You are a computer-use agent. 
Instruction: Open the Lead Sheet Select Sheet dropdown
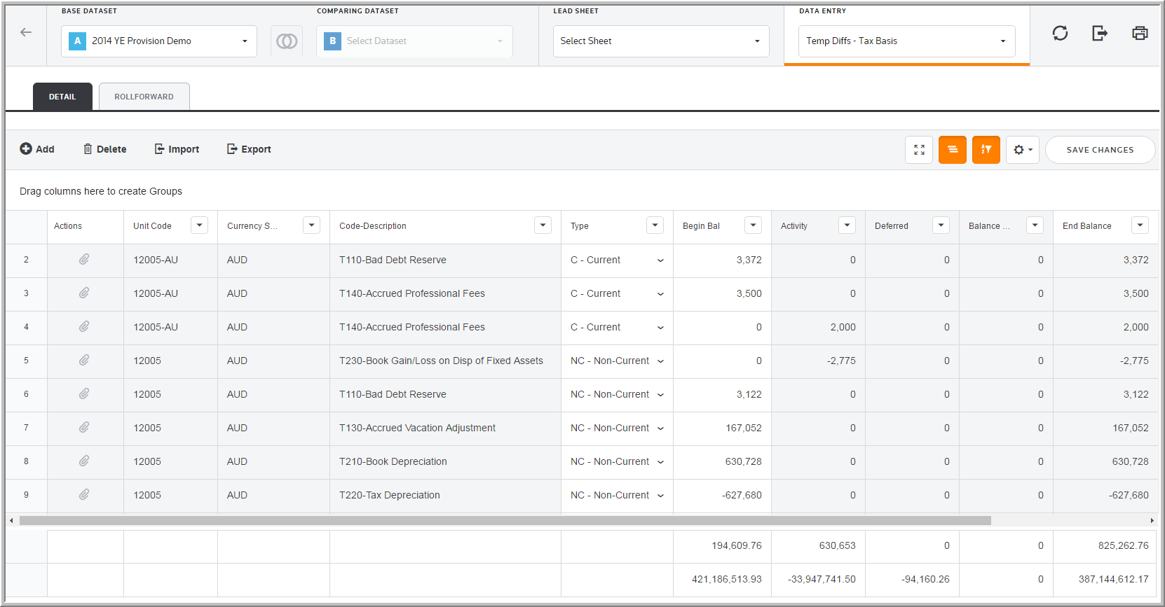(x=661, y=41)
